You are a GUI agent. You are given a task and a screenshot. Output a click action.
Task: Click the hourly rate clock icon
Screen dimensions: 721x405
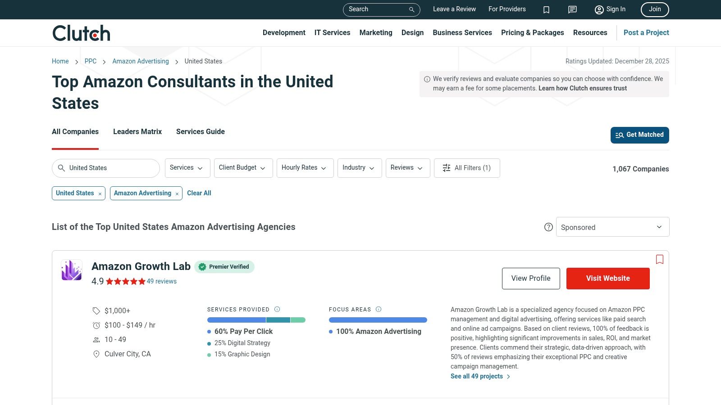(x=96, y=325)
